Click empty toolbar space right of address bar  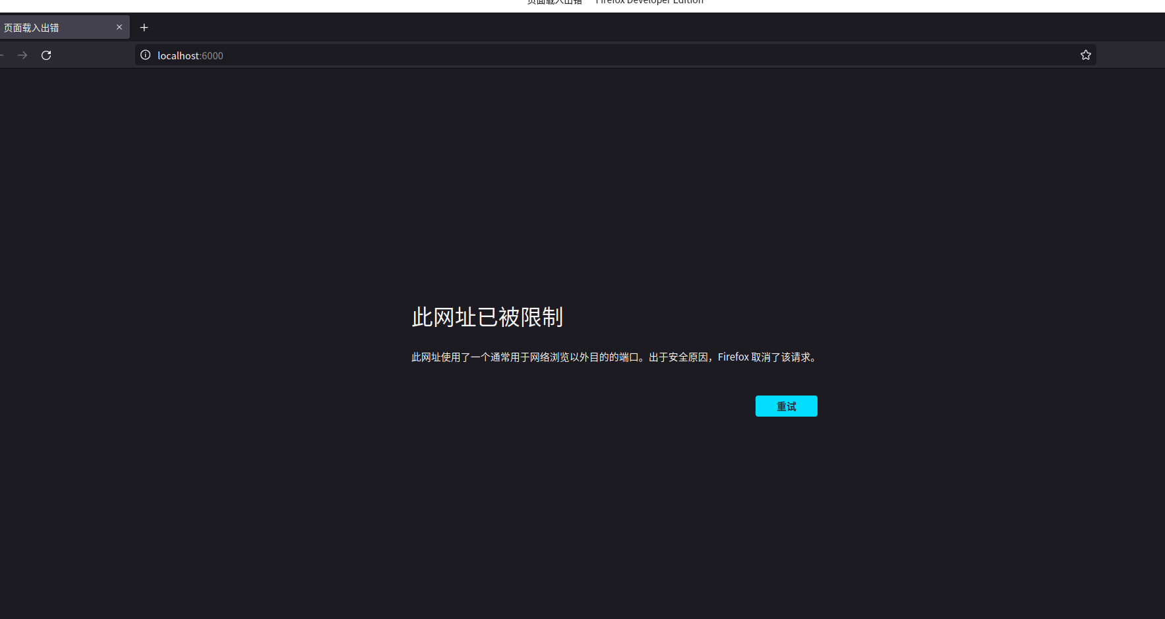[x=1130, y=55]
